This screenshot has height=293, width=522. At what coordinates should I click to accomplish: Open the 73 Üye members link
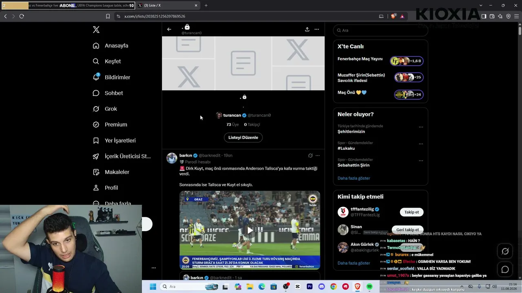[x=232, y=125]
